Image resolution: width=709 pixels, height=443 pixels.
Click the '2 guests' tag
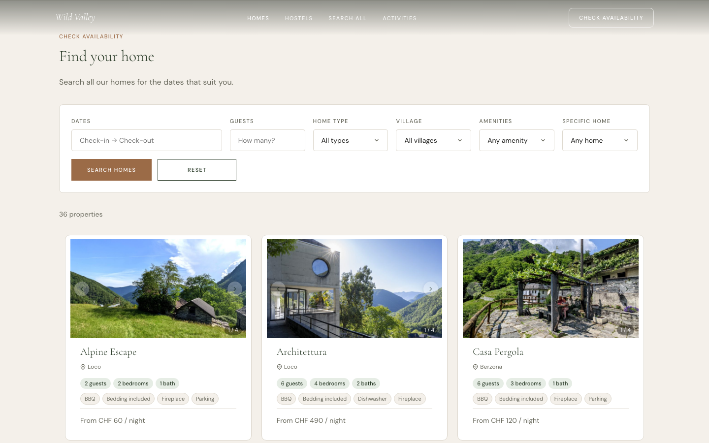coord(96,383)
